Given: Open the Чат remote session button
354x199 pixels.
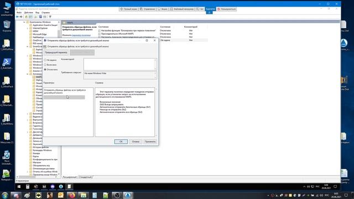Looking at the screenshot, I should (200, 9).
